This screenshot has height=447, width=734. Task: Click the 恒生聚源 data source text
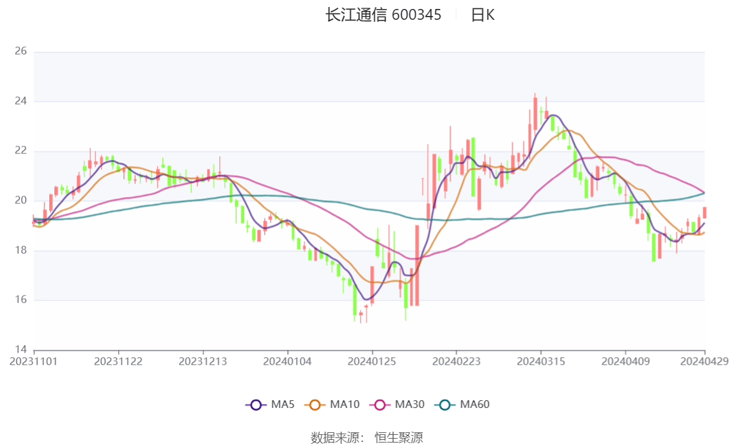click(399, 437)
